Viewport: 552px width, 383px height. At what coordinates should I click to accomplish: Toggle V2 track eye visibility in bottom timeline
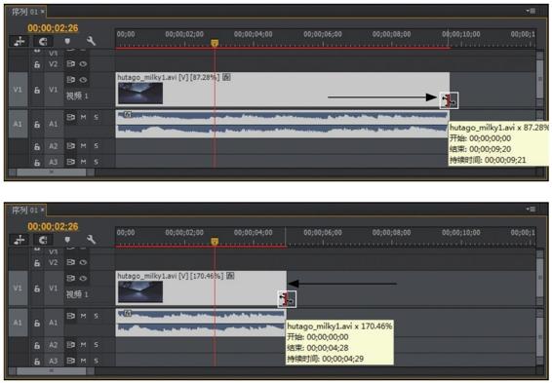(x=83, y=262)
